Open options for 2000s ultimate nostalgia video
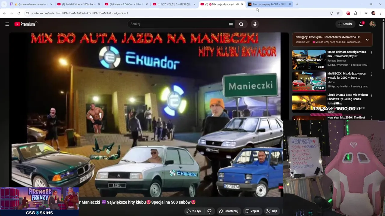Viewport: 385px width, 216px height. click(371, 52)
